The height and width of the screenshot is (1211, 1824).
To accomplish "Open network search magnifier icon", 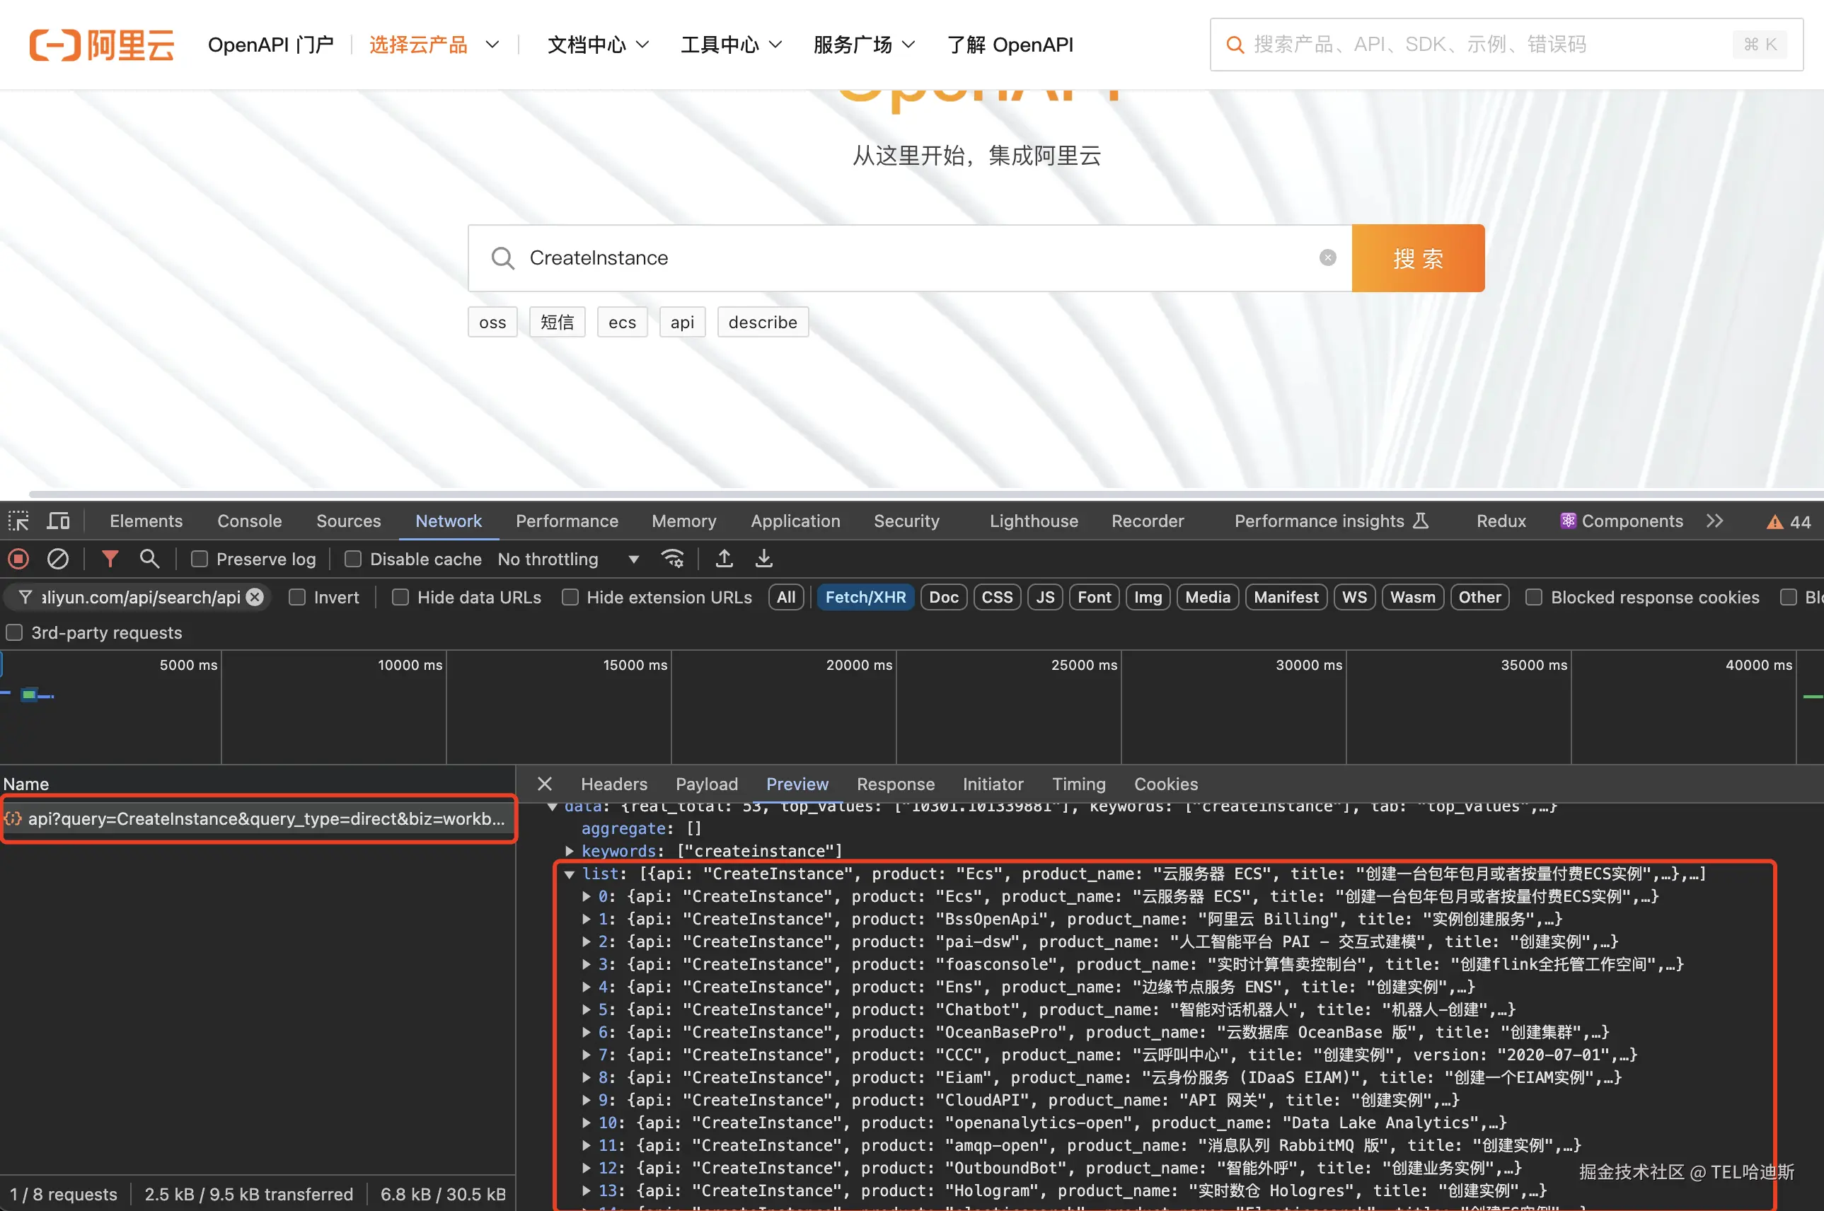I will [149, 558].
